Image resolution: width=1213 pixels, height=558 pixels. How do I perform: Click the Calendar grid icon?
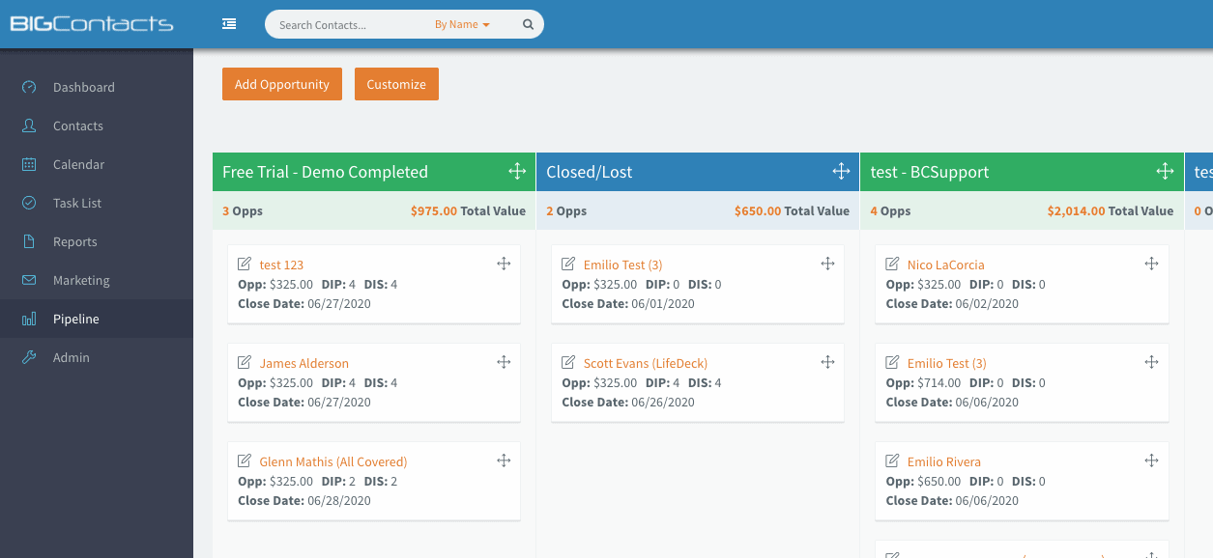tap(29, 164)
